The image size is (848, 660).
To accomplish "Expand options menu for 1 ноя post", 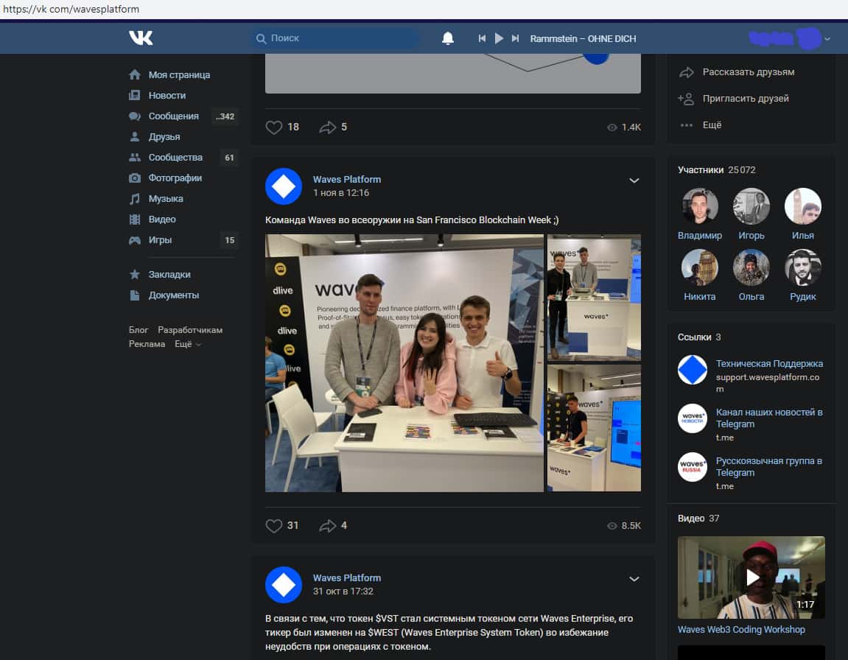I will [634, 180].
